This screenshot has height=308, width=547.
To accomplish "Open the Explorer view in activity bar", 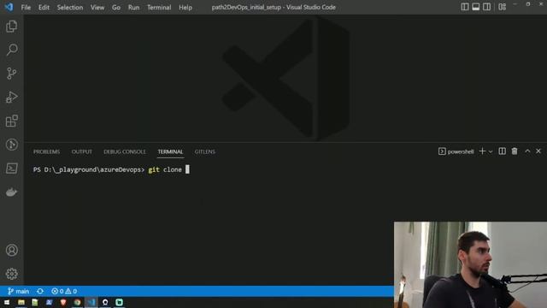I will click(x=11, y=27).
